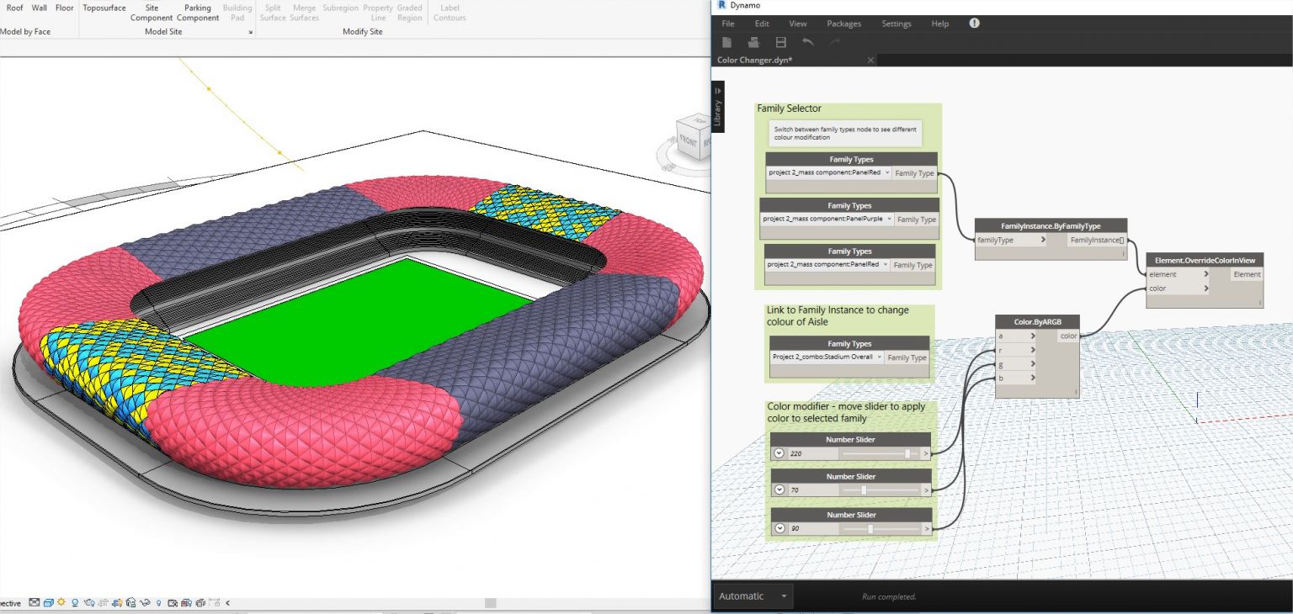Image resolution: width=1293 pixels, height=614 pixels.
Task: Save the Dynamo graph with the save icon
Action: coord(781,41)
